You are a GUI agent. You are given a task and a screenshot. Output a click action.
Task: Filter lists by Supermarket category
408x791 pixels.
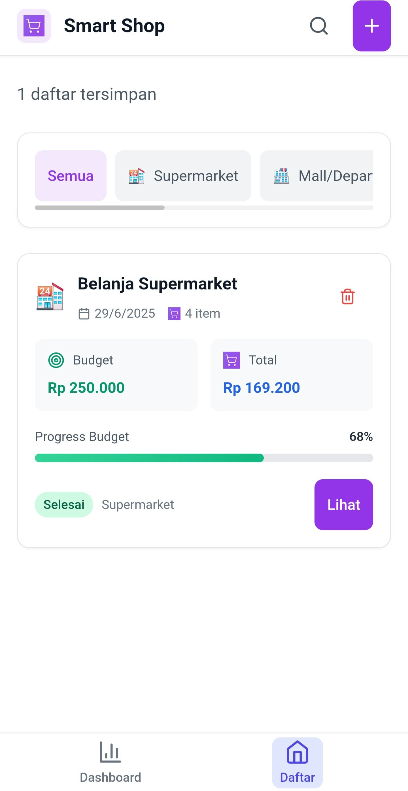click(x=183, y=176)
